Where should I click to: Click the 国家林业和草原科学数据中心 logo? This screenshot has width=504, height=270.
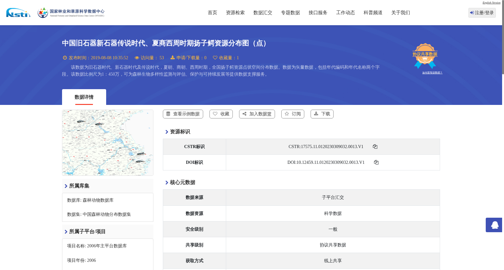coord(71,13)
